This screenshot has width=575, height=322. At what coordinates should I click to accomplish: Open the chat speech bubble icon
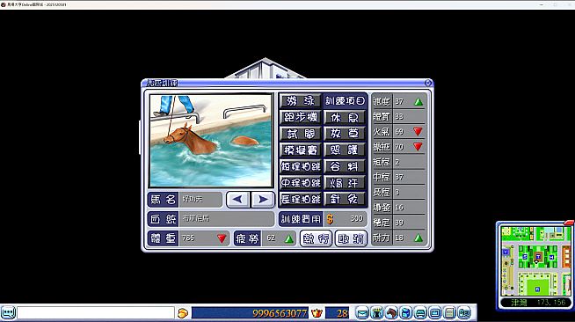click(x=8, y=313)
